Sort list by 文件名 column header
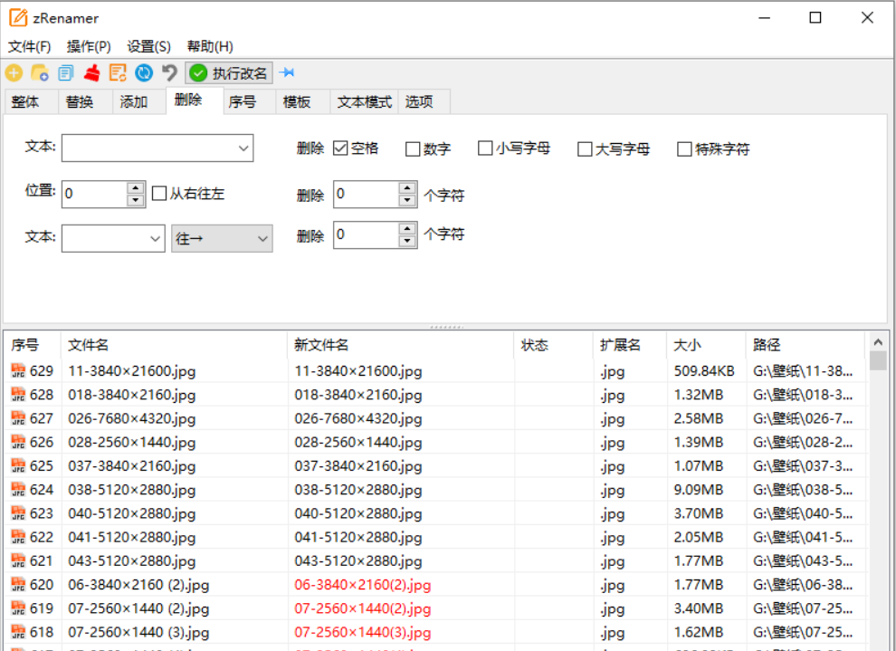Viewport: 896px width, 651px height. coord(174,345)
